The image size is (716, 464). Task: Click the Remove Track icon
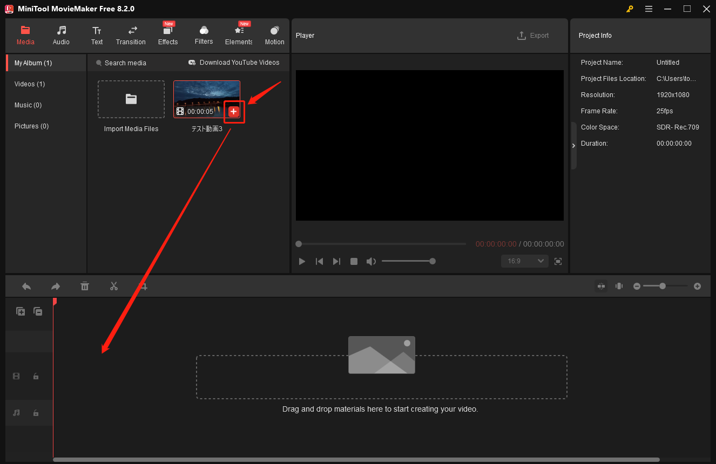coord(38,311)
